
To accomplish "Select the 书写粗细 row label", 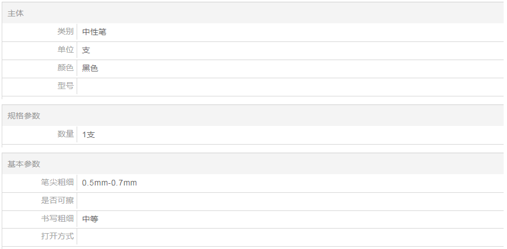I will (57, 218).
